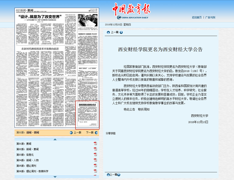Open edition 第02版:新闻·要闻 in the list
This screenshot has width=234, height=180.
pyautogui.click(x=27, y=149)
